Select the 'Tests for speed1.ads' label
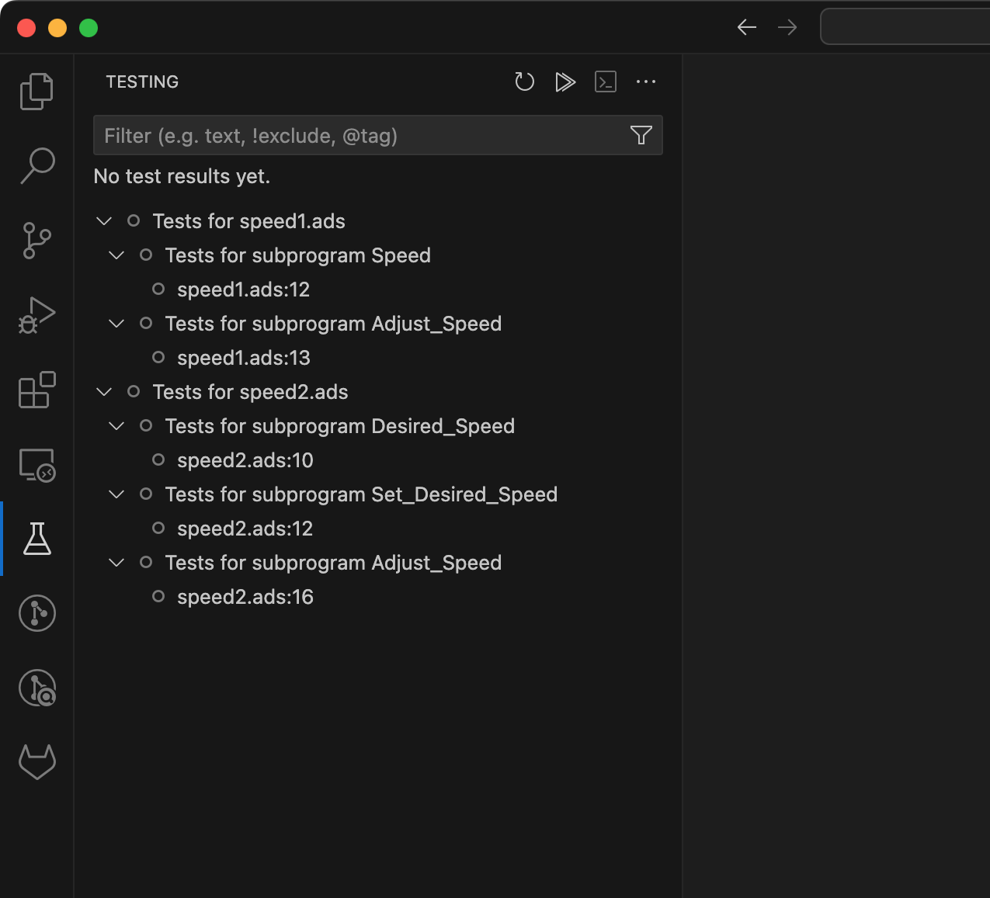This screenshot has width=990, height=898. click(x=248, y=221)
